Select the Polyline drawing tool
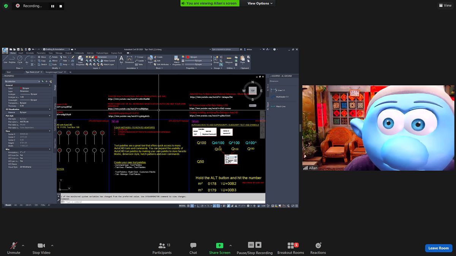Screen dimensions: 456x256 tap(12, 60)
